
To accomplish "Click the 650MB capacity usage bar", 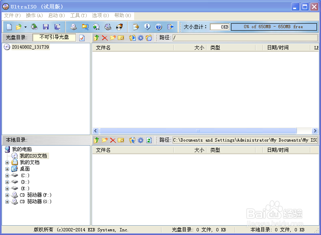I will coord(274,27).
